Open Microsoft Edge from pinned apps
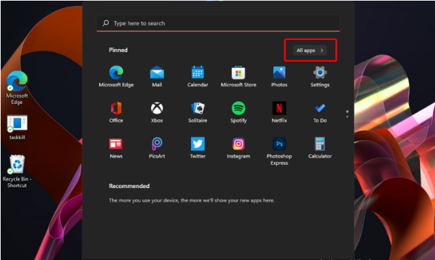This screenshot has height=260, width=435. tap(116, 77)
